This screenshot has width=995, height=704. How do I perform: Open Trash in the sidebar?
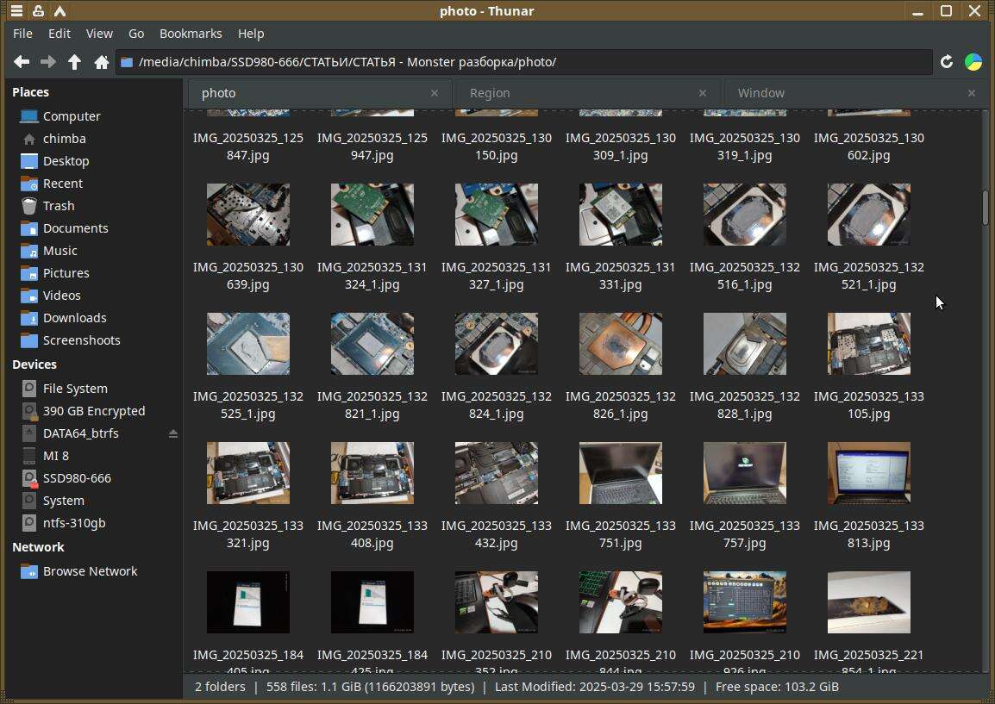point(59,206)
